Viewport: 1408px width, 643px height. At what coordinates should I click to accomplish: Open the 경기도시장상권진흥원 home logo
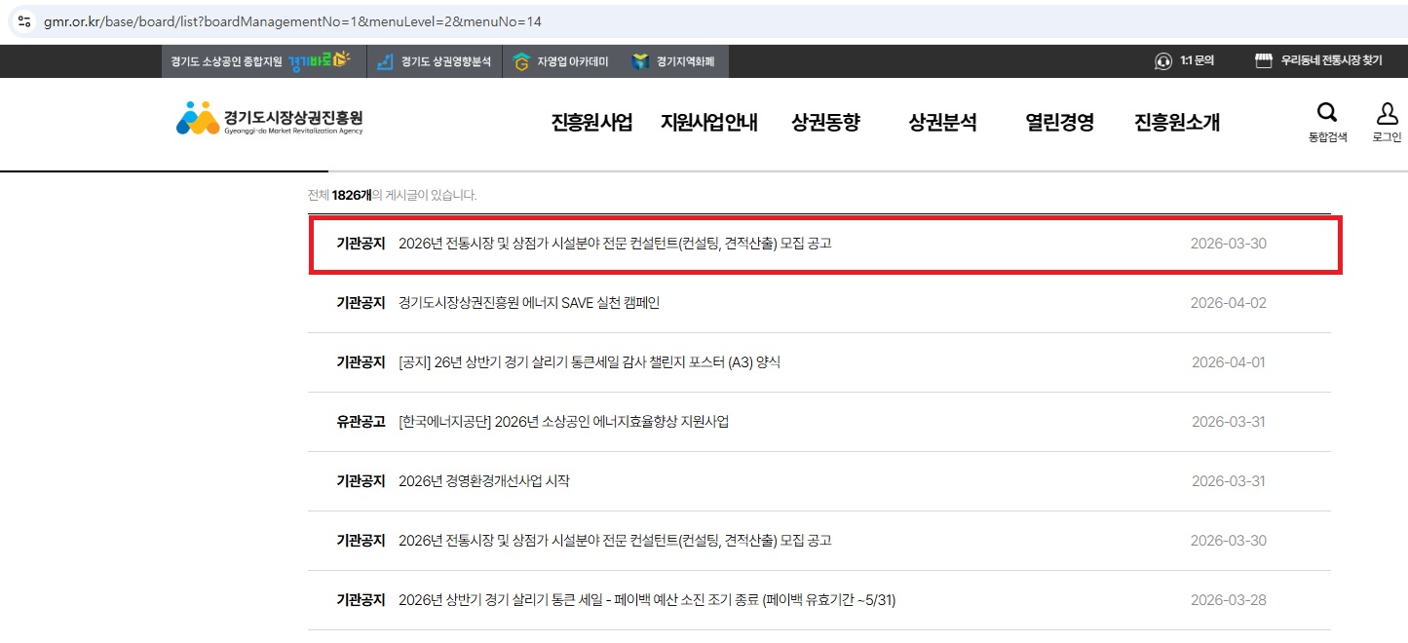click(270, 119)
